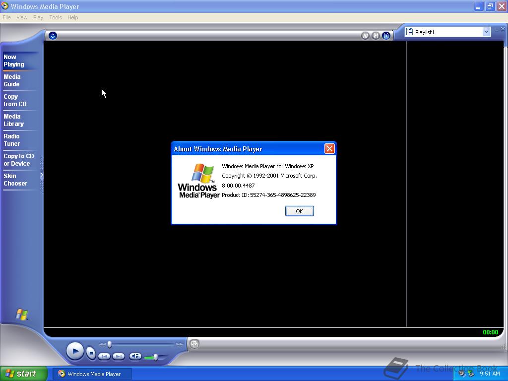Viewport: 508px width, 381px height.
Task: Open Copy to CD or Device tab
Action: [x=18, y=160]
